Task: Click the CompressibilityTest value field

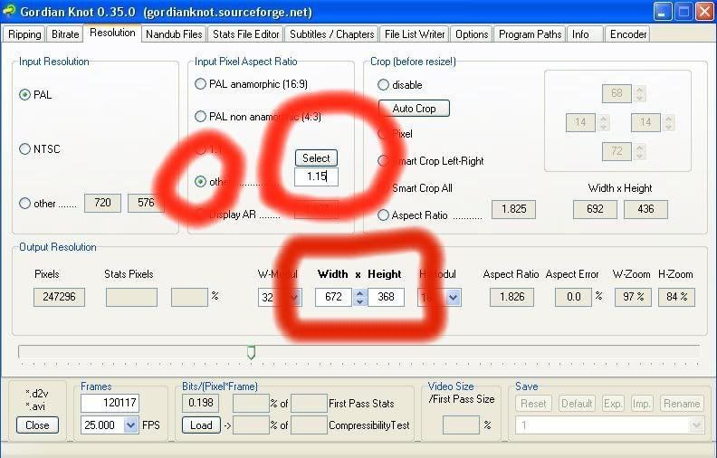Action: 309,425
